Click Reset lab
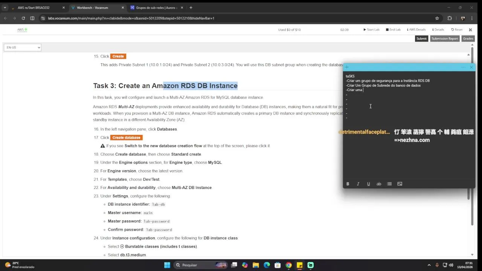Image resolution: width=482 pixels, height=271 pixels. tap(457, 29)
